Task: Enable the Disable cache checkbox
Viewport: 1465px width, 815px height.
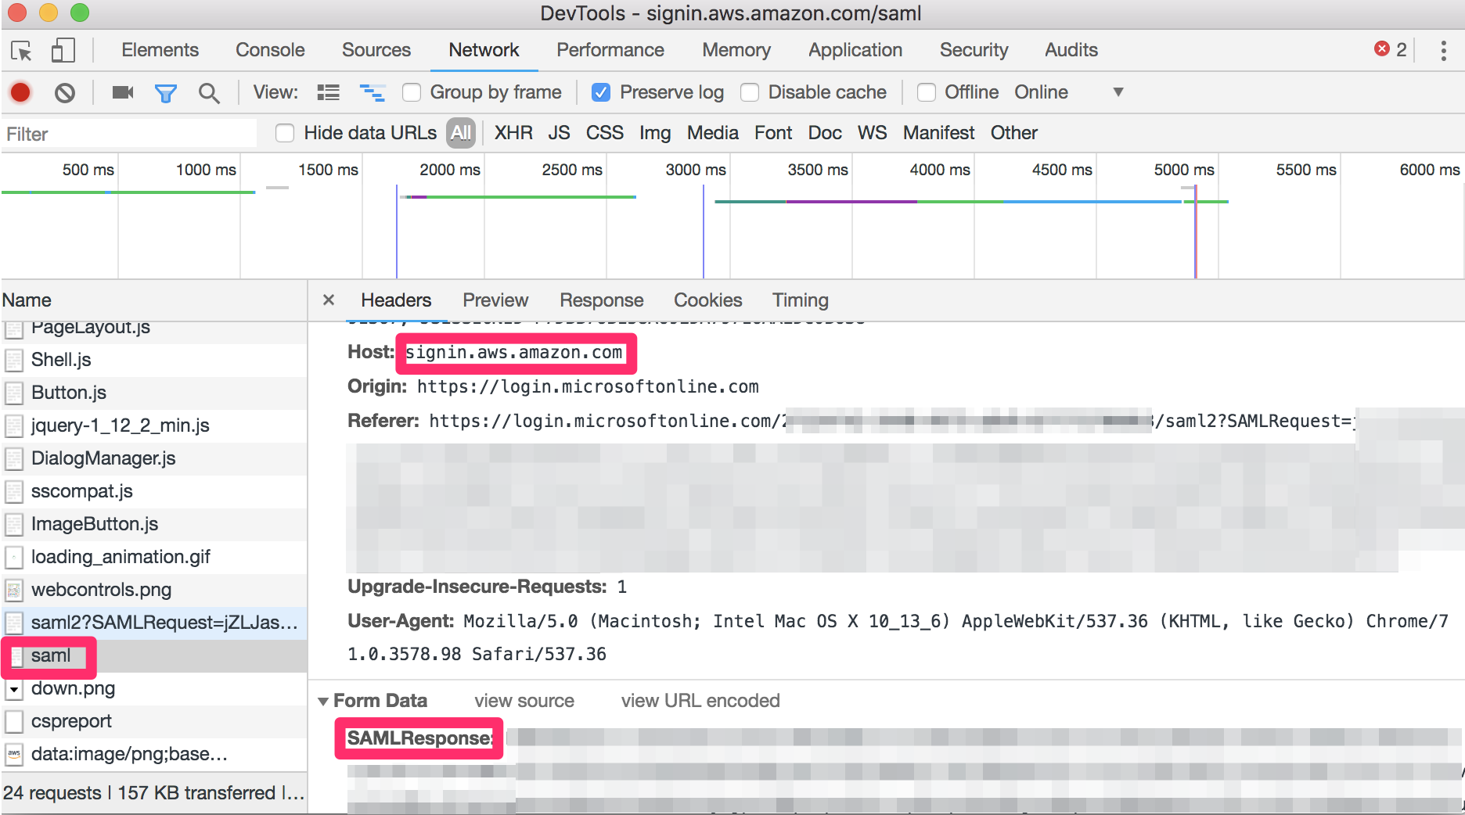Action: click(750, 92)
